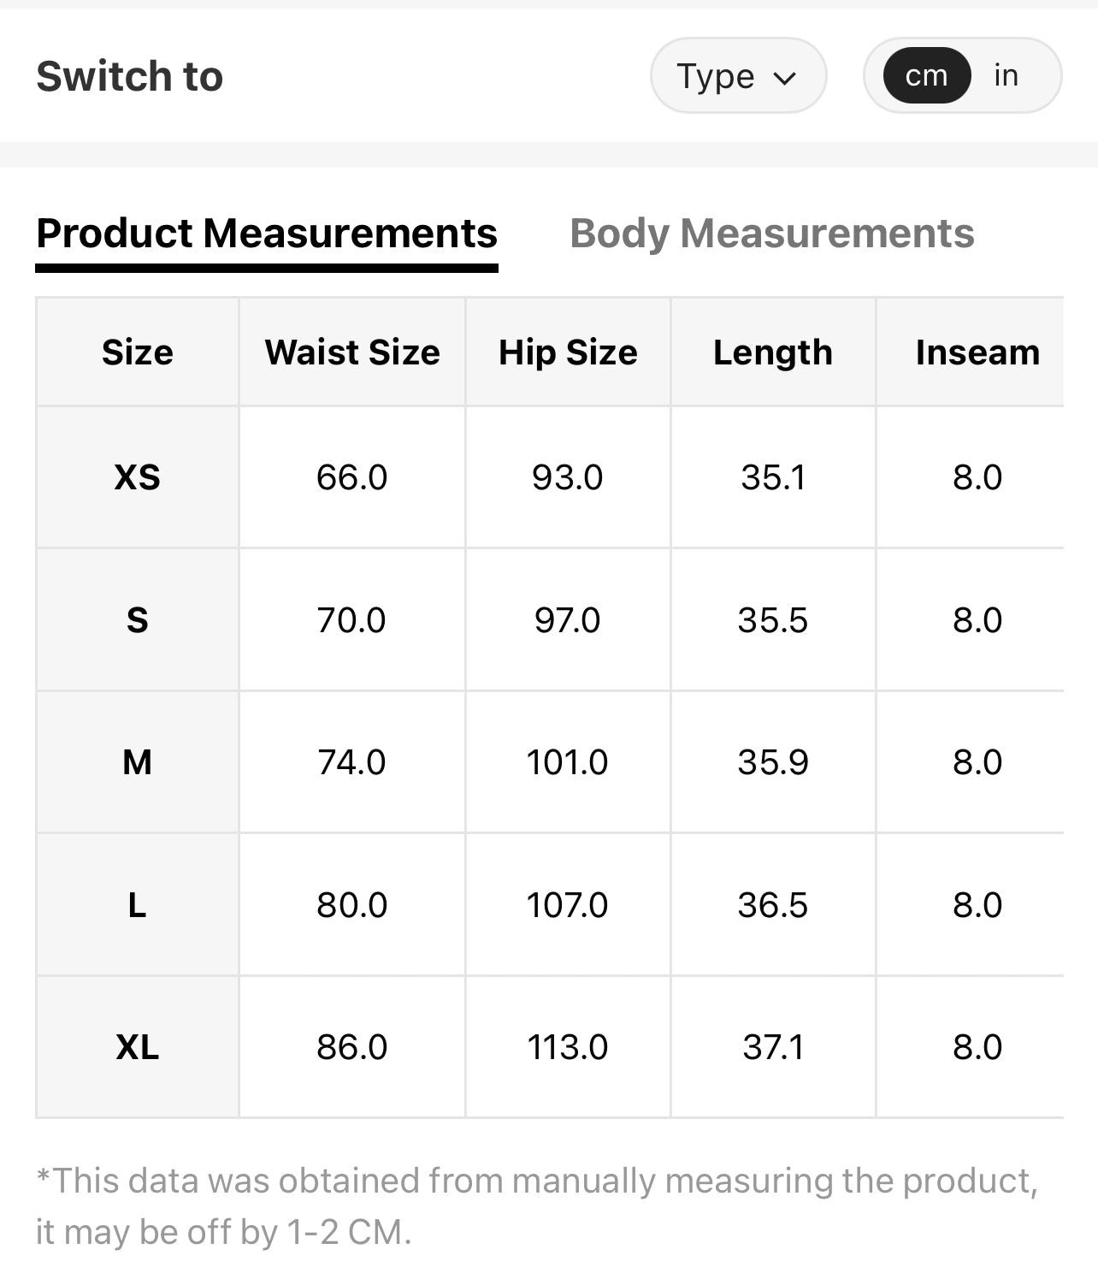Screen dimensions: 1098x1273
Task: Switch units to cm
Action: pos(926,76)
